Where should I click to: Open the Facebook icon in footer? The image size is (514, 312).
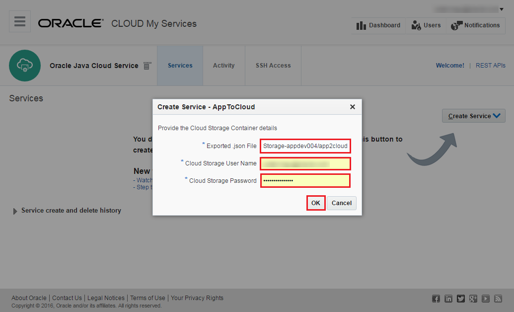[436, 299]
